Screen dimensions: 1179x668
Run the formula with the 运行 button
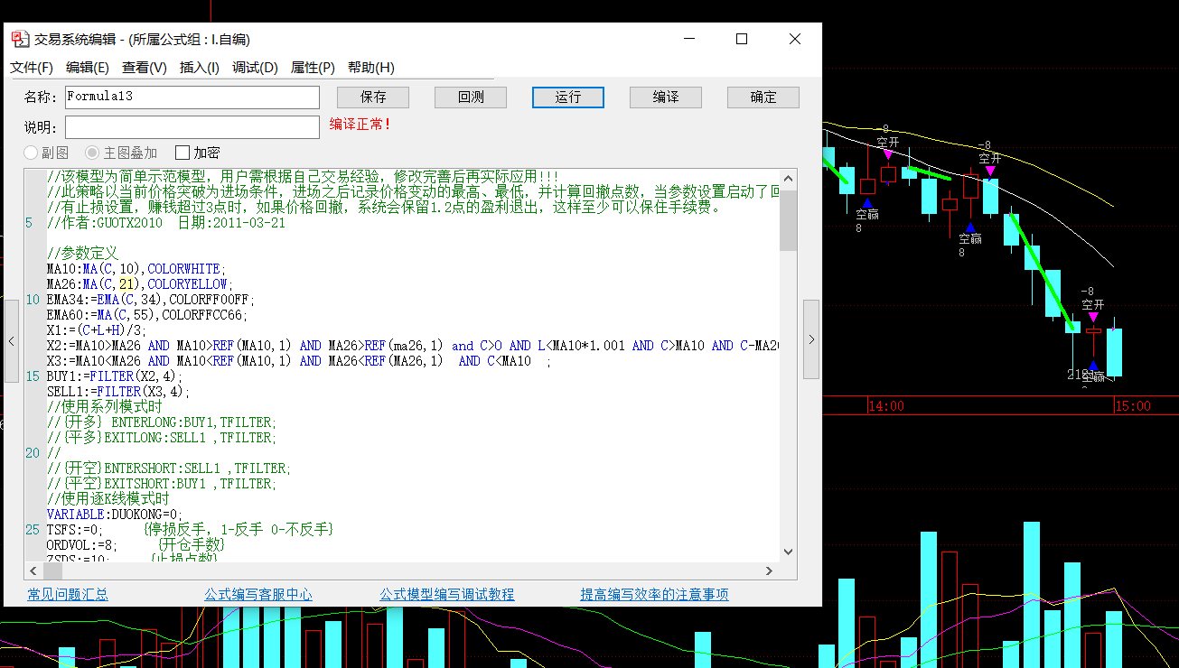(x=567, y=97)
